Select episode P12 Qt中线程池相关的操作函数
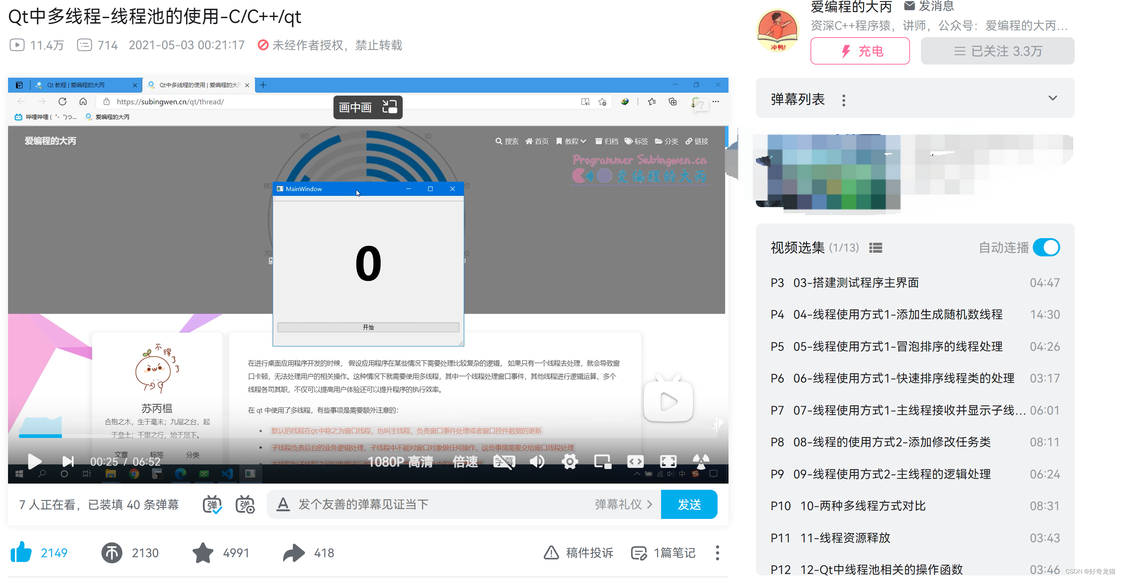 (x=915, y=569)
